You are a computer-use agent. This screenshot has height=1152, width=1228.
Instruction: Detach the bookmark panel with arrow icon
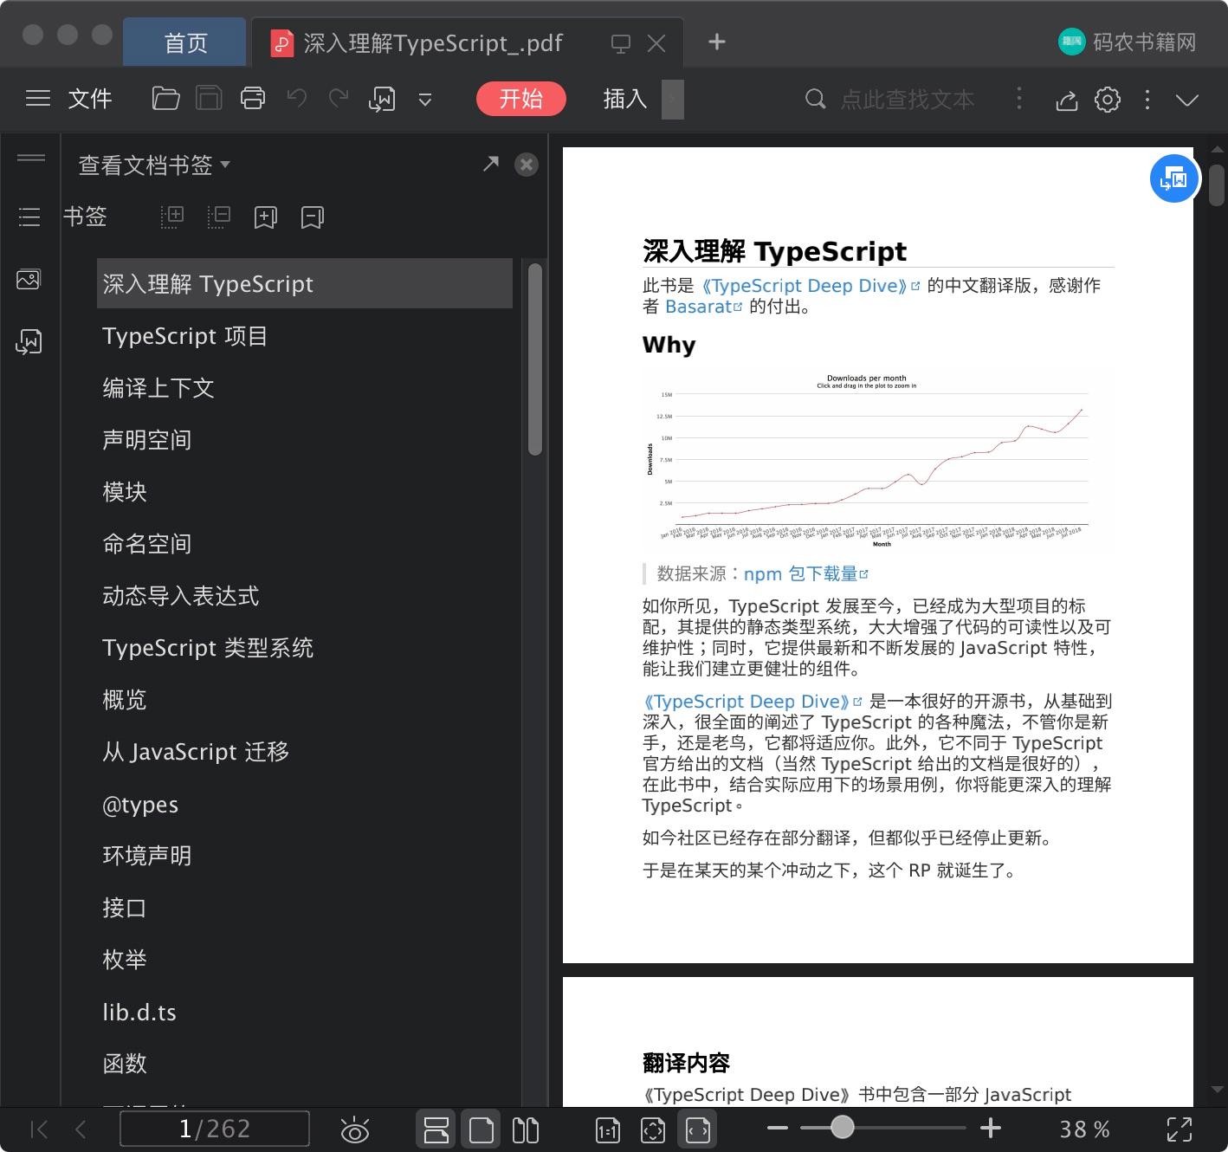(x=491, y=163)
